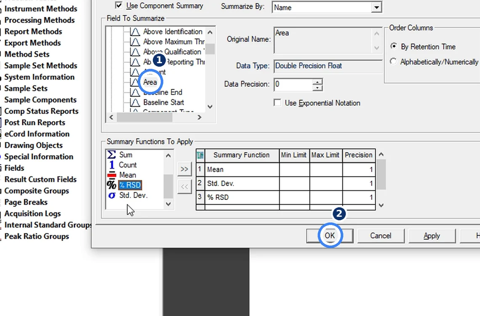480x316 pixels.
Task: Click the field tree right scroll arrow
Action: click(199, 117)
